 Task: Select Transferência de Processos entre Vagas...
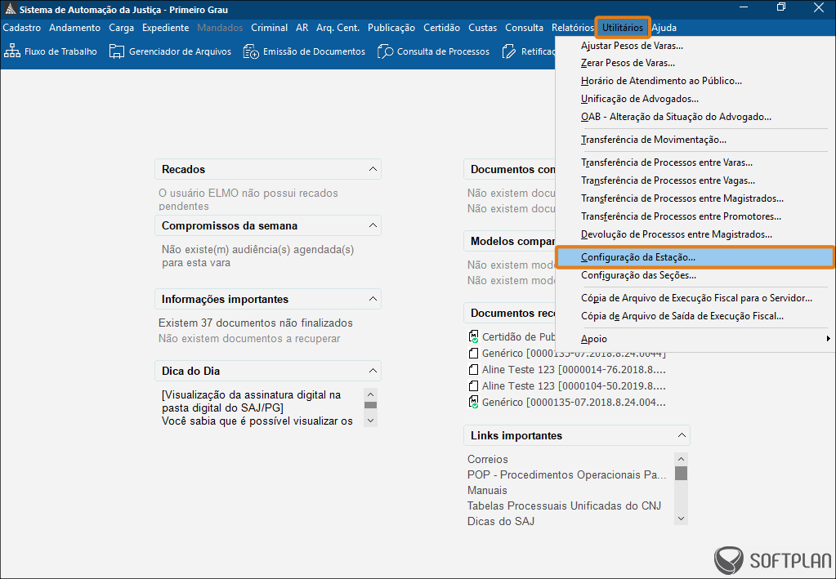click(668, 180)
